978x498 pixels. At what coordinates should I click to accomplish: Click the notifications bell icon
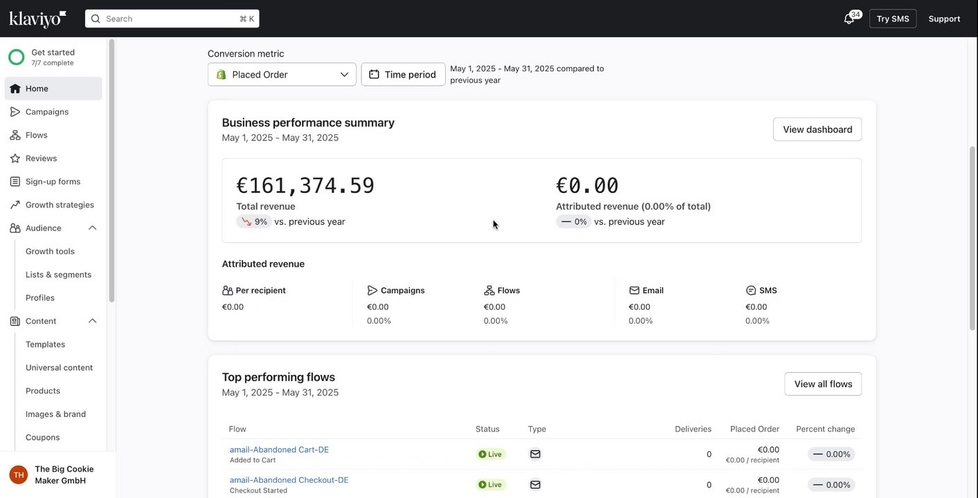849,19
